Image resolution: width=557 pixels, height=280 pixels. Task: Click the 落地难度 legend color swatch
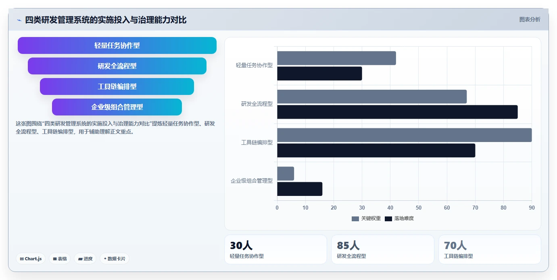coord(388,219)
